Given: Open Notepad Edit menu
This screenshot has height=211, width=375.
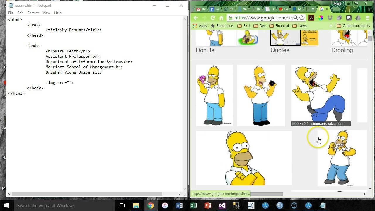Looking at the screenshot, I should tap(20, 13).
